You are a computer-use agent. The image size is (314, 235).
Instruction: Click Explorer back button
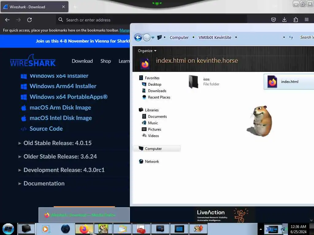pos(138,37)
